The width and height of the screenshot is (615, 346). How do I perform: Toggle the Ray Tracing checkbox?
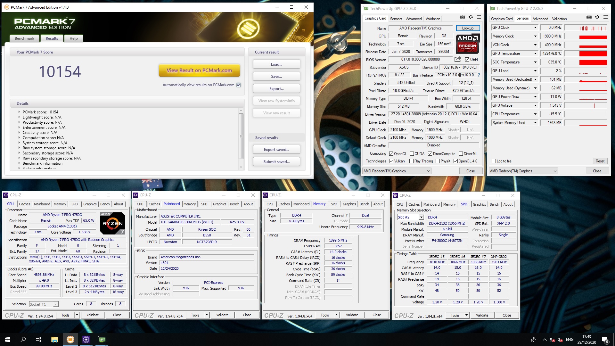412,161
